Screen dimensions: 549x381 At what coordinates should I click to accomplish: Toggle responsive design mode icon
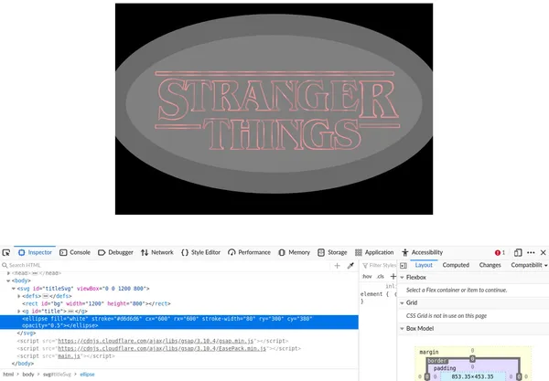(x=518, y=252)
